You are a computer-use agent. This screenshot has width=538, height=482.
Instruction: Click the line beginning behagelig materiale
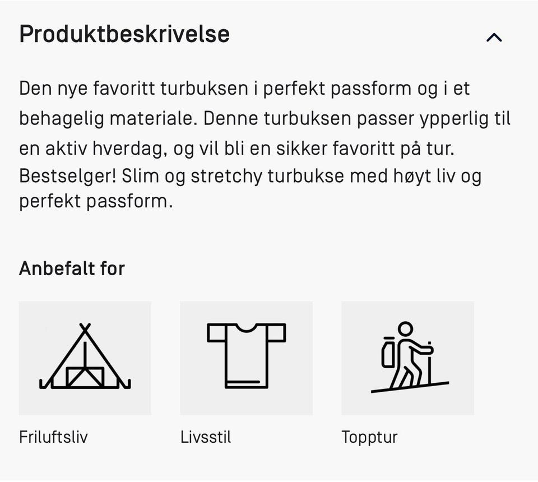pos(265,119)
